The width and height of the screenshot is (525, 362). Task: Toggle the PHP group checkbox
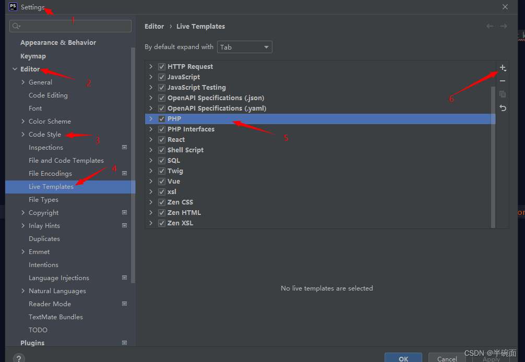[162, 119]
